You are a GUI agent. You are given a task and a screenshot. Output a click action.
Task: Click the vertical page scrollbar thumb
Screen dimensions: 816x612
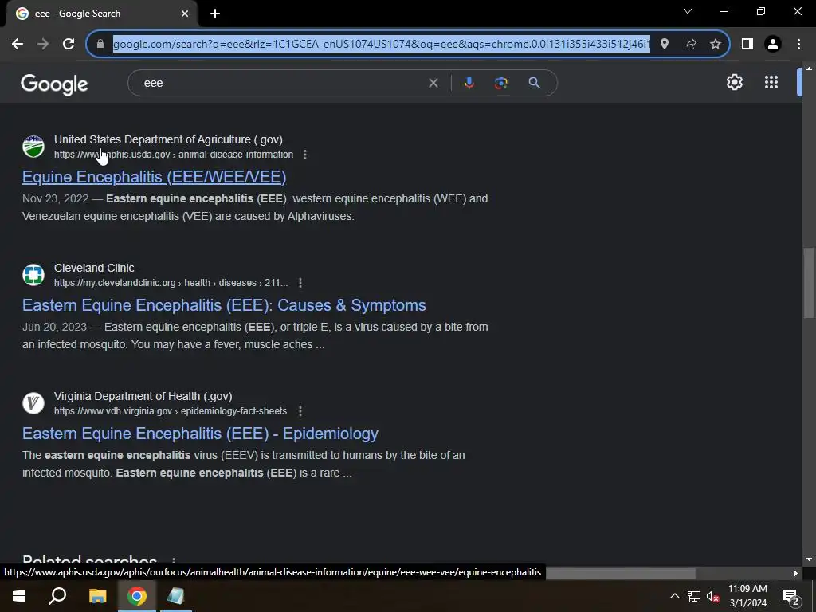pos(810,283)
